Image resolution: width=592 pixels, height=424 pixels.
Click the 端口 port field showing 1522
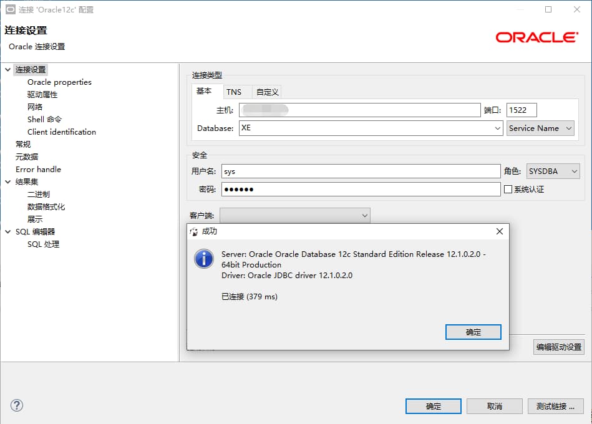pos(522,110)
